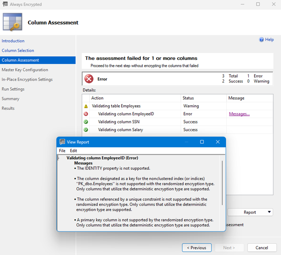Click 'The assessment failed for 1 or more columns'

coord(141,58)
